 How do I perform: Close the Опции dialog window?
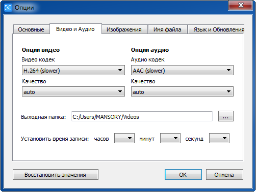point(240,5)
